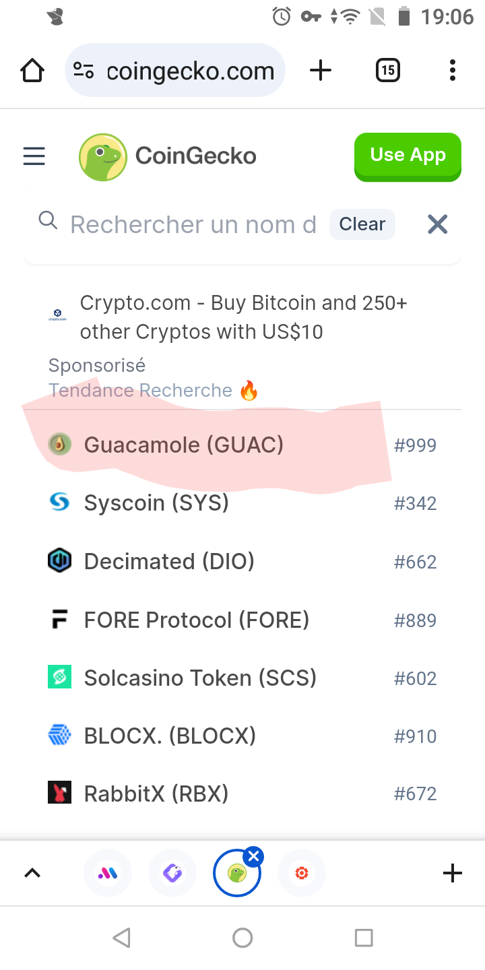Image resolution: width=485 pixels, height=970 pixels.
Task: Choose RabbitX (RBX) from the list
Action: pos(243,794)
